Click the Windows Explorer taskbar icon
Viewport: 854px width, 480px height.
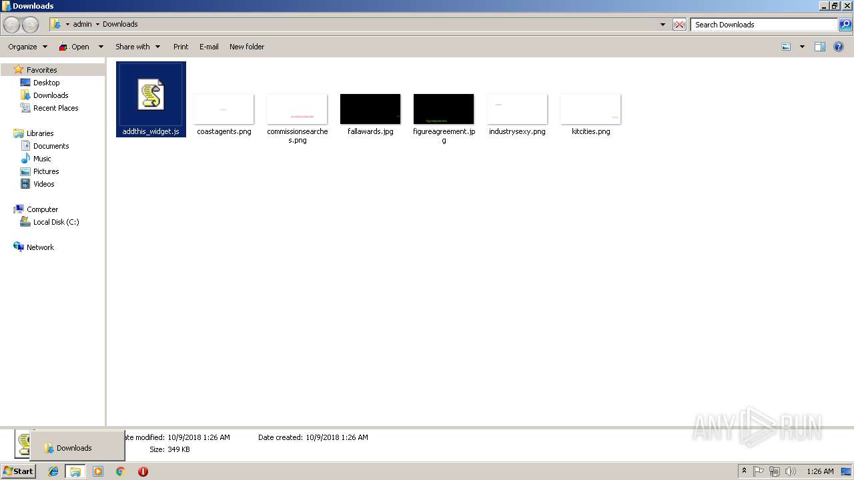pyautogui.click(x=75, y=471)
